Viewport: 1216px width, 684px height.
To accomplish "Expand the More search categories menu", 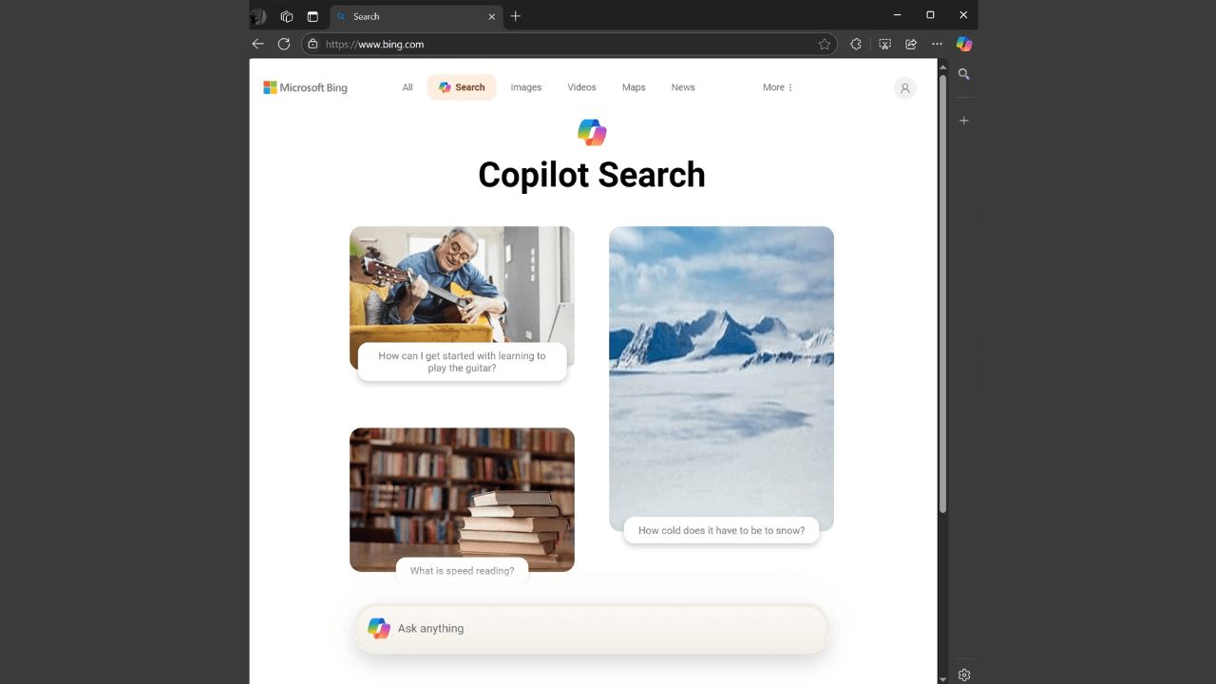I will (776, 87).
